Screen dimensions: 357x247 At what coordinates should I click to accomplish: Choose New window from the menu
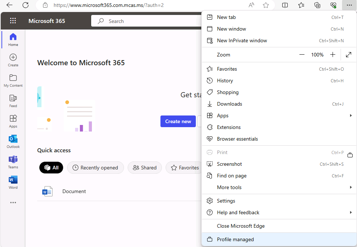(x=279, y=29)
